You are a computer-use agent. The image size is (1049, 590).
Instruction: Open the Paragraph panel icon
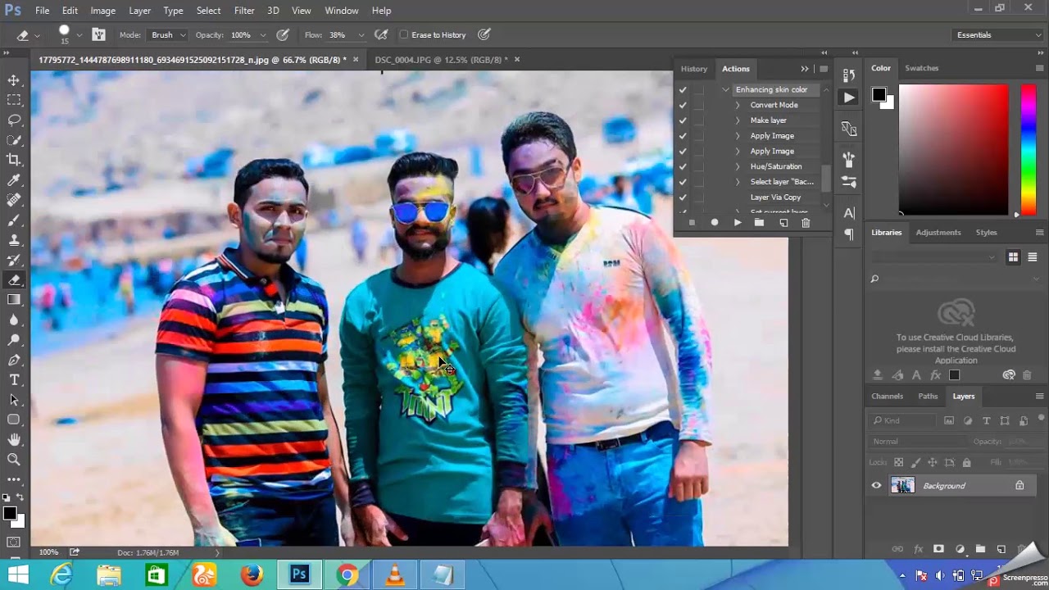coord(849,234)
